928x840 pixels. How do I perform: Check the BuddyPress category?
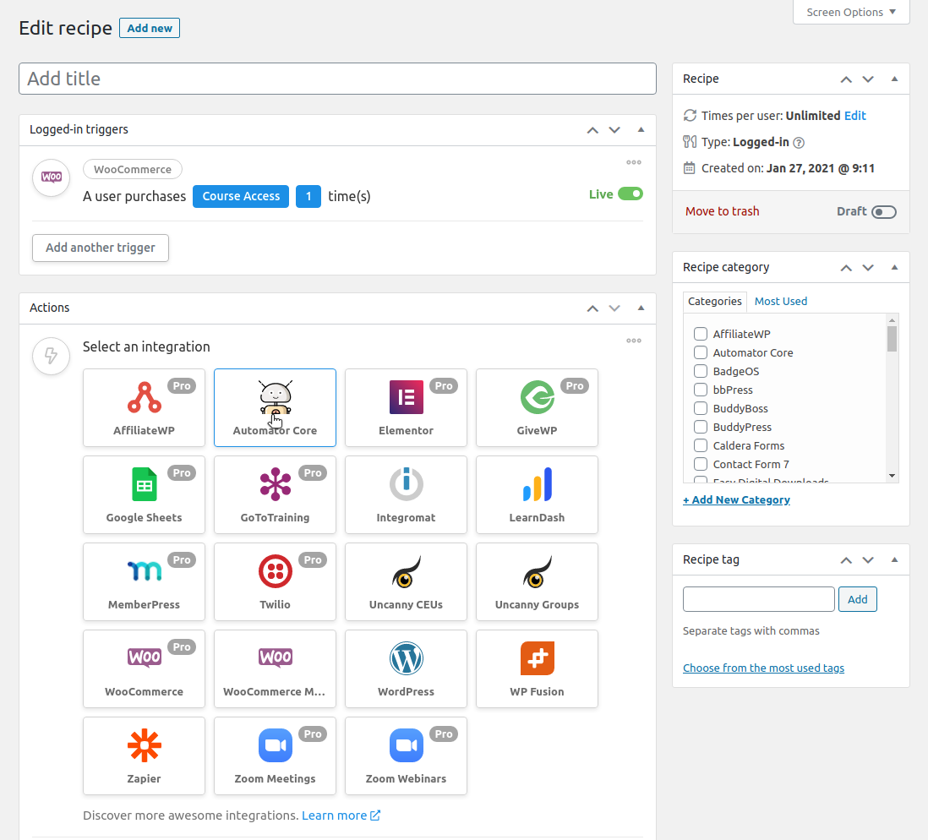701,427
